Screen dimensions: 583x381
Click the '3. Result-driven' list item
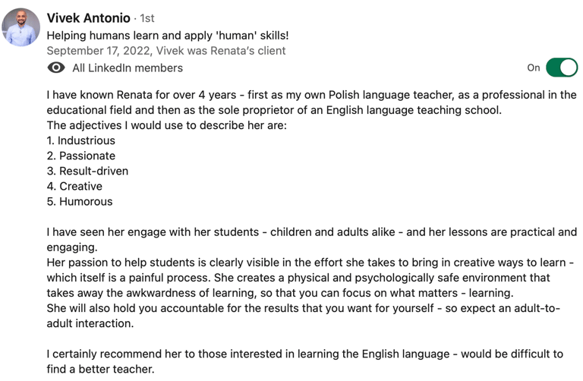coord(87,171)
